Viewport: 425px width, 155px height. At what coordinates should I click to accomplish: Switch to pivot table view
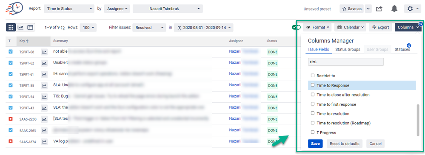[x=30, y=27]
